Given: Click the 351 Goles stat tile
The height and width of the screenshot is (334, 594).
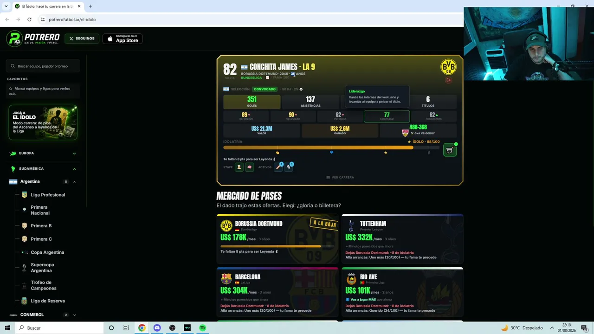Looking at the screenshot, I should tap(252, 102).
